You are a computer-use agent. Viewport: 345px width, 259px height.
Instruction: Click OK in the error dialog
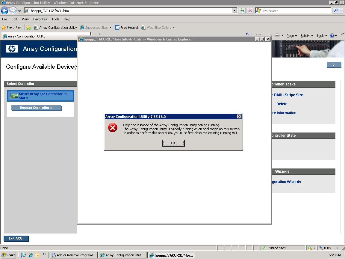point(173,143)
